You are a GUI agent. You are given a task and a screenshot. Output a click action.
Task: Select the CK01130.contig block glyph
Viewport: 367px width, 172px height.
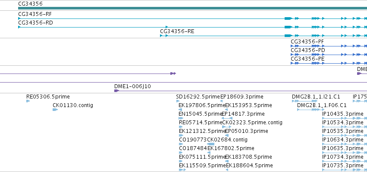[55, 110]
